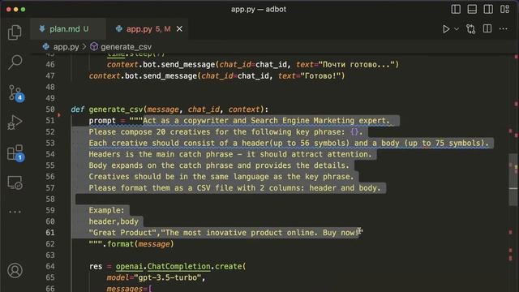Click the app.py breadcrumb item
This screenshot has width=519, height=292.
click(62, 47)
